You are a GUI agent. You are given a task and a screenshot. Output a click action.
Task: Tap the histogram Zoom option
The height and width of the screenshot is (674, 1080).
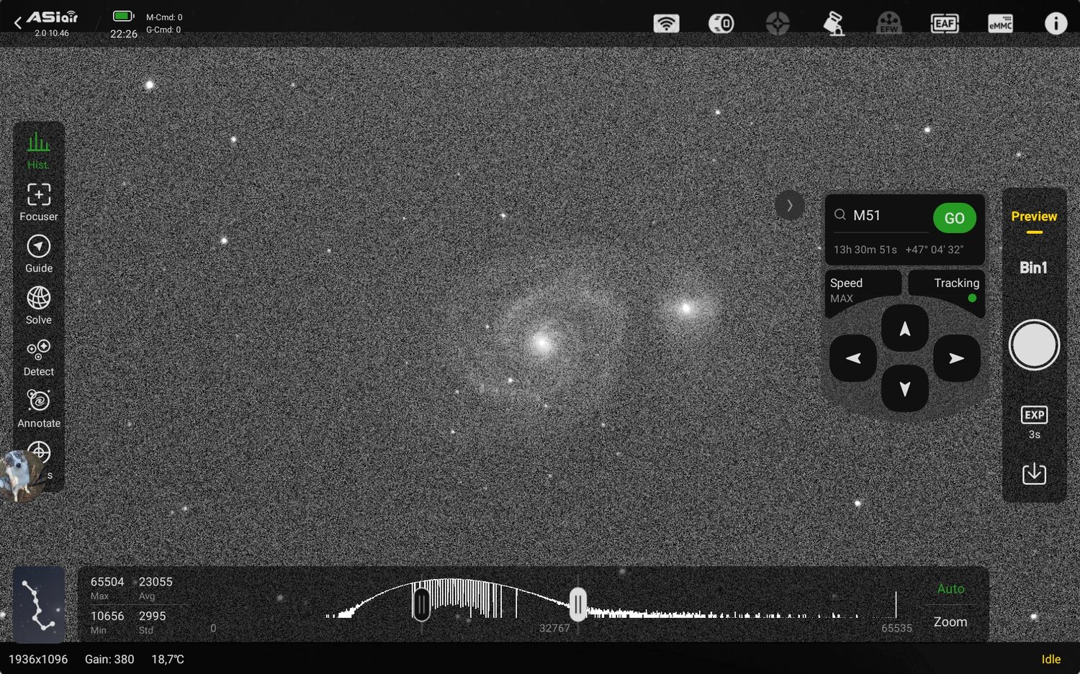(950, 621)
